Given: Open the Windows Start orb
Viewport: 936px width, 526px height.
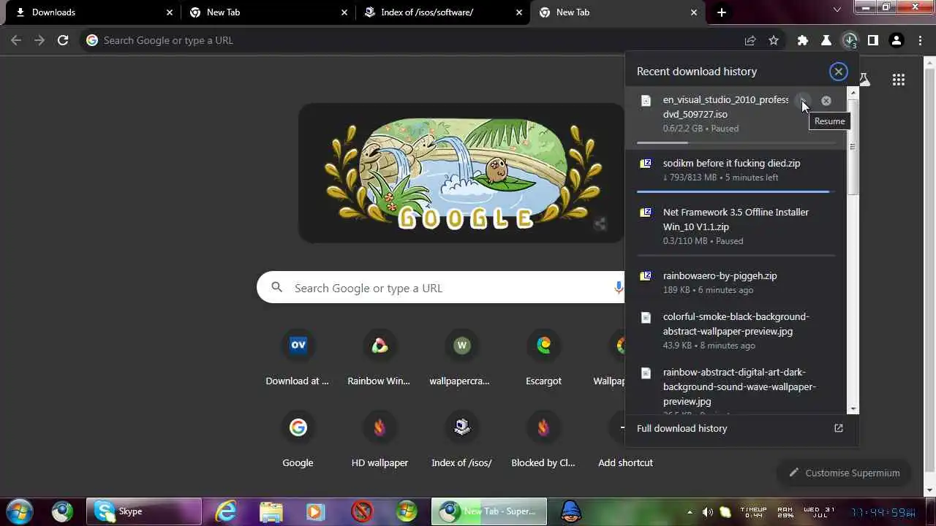Looking at the screenshot, I should pos(20,511).
